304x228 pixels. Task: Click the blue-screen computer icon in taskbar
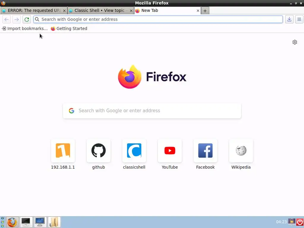click(x=40, y=222)
